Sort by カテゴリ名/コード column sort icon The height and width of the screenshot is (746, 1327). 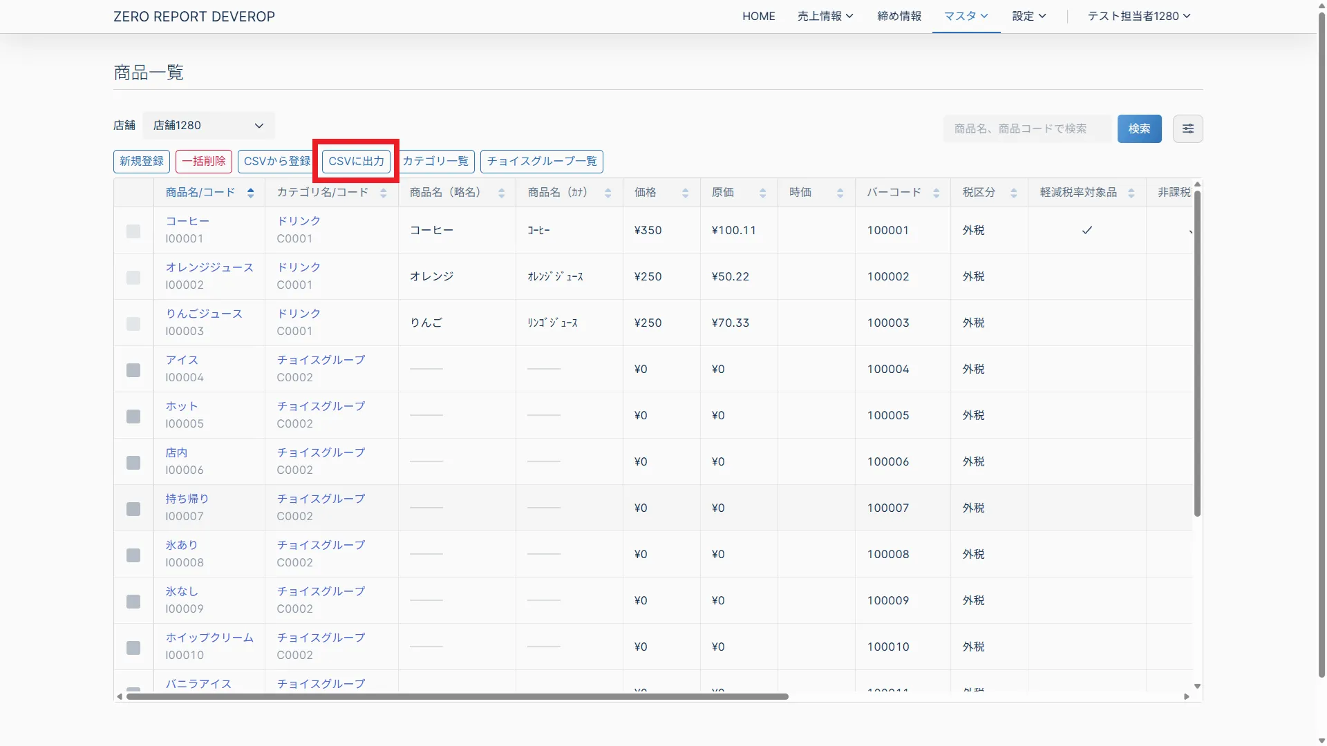pos(383,193)
